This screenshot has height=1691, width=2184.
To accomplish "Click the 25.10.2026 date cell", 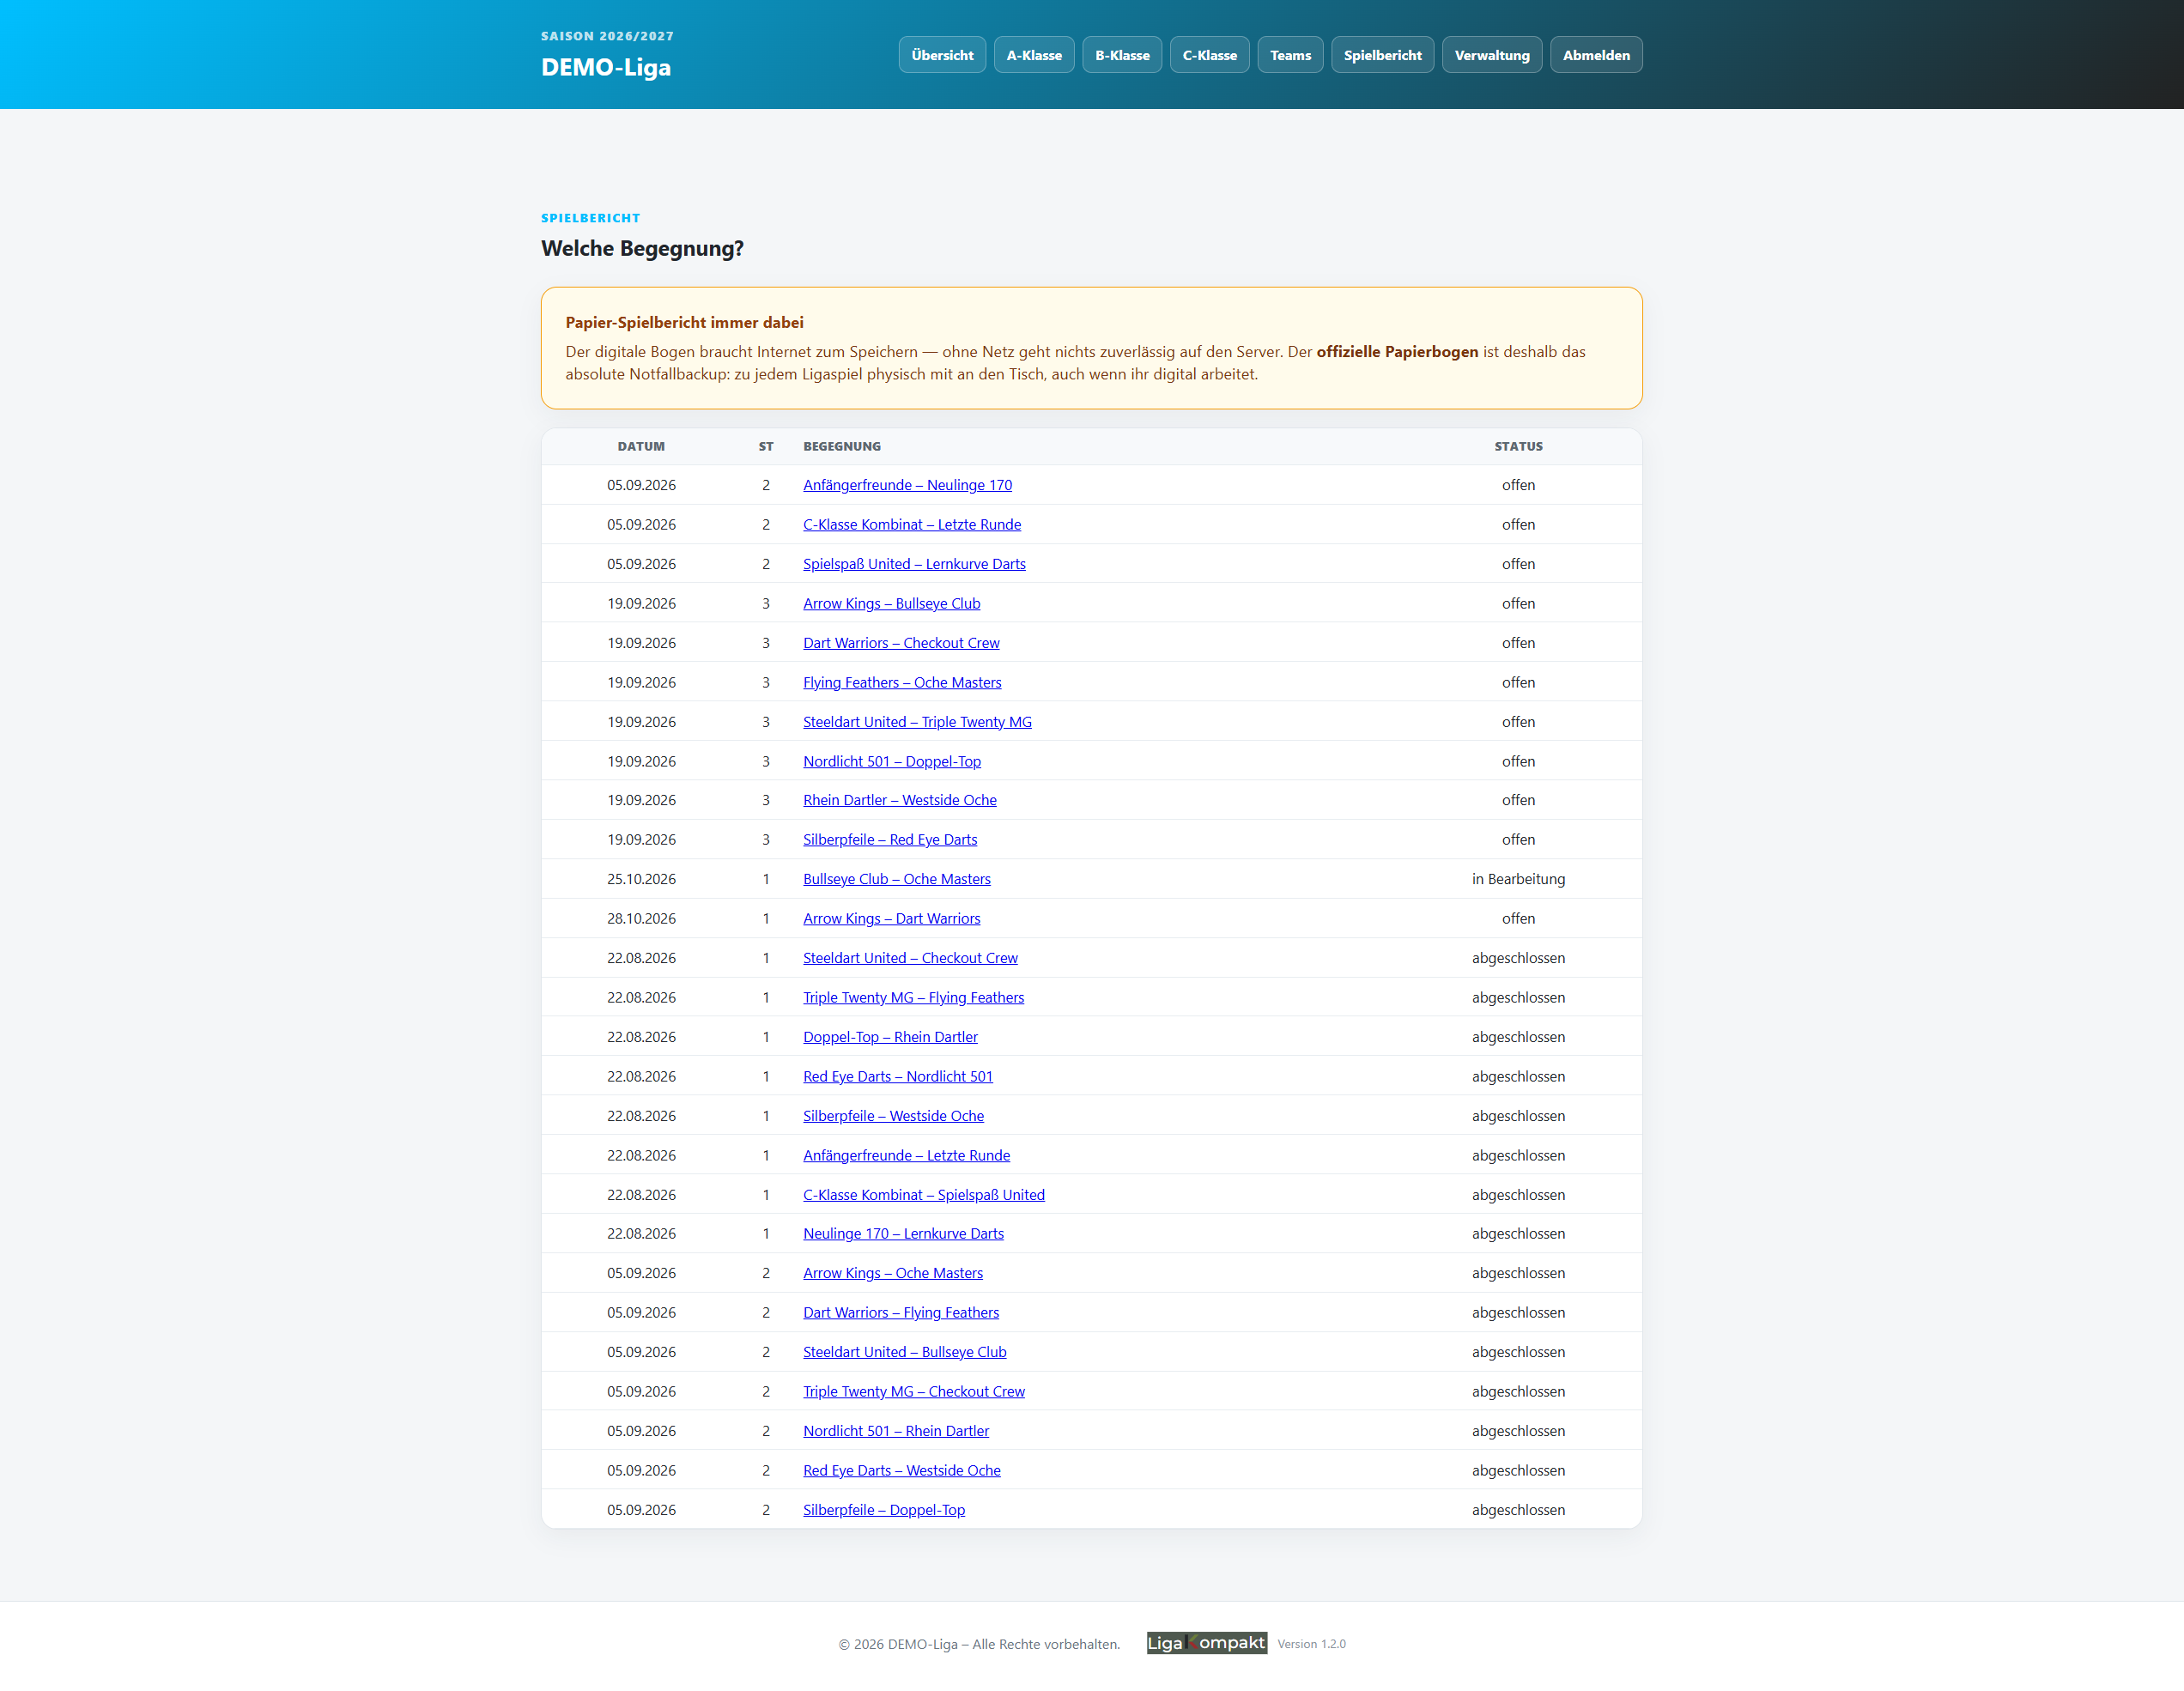I will (641, 879).
